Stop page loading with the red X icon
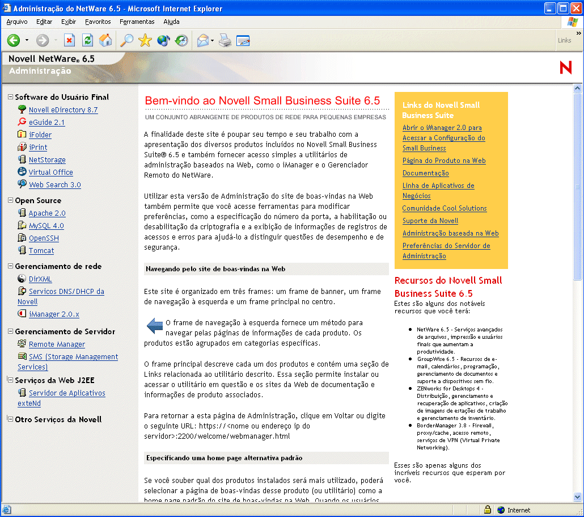Viewport: 584px width, 517px height. pyautogui.click(x=69, y=40)
